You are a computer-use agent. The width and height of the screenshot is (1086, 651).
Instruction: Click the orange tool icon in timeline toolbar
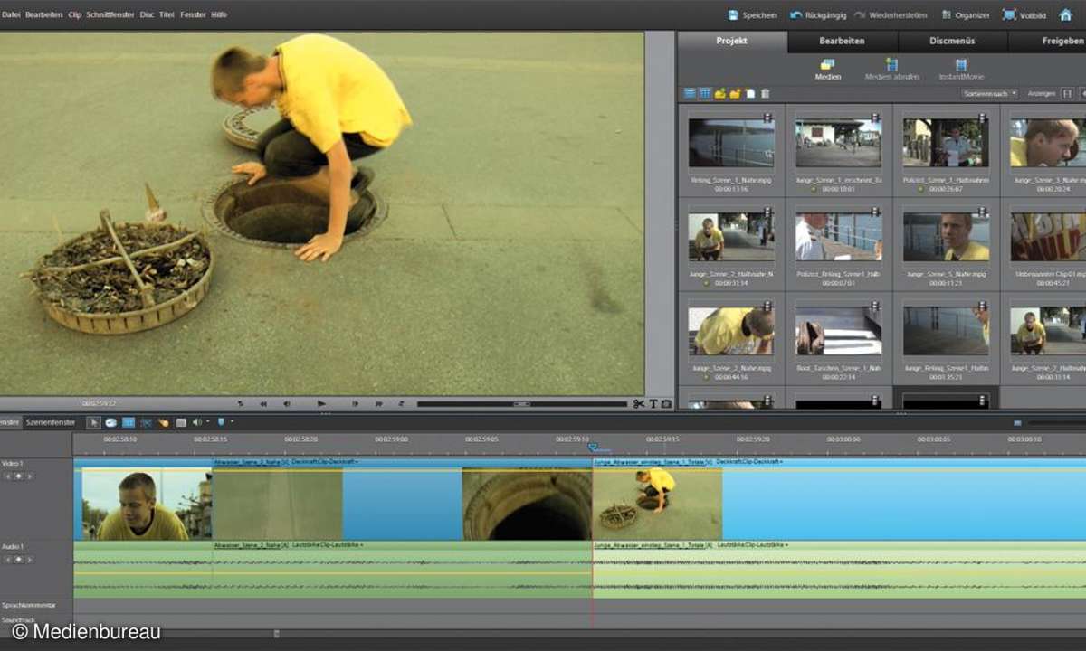pos(164,422)
